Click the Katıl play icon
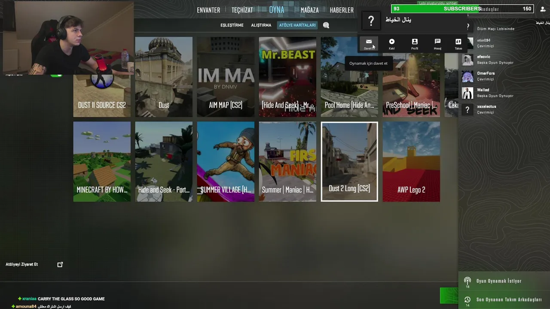The width and height of the screenshot is (550, 309). tap(392, 42)
